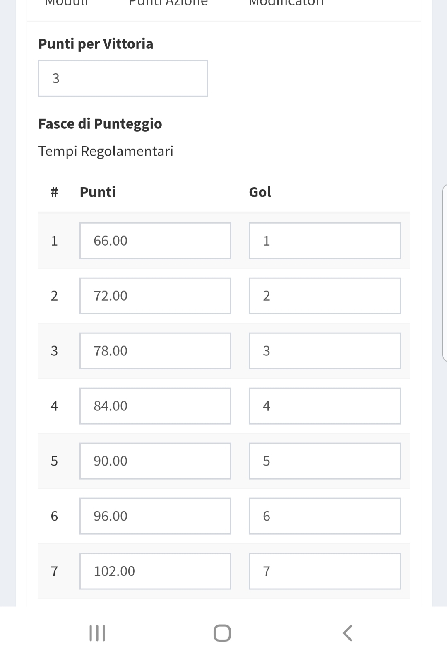Edit row 1 Gol field
This screenshot has height=659, width=447.
point(324,241)
